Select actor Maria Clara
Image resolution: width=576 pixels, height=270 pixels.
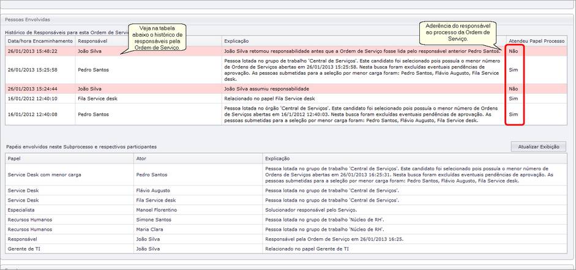click(149, 229)
